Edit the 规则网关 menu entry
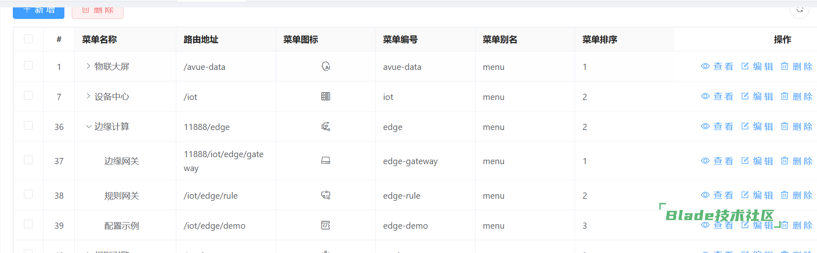 tap(757, 195)
